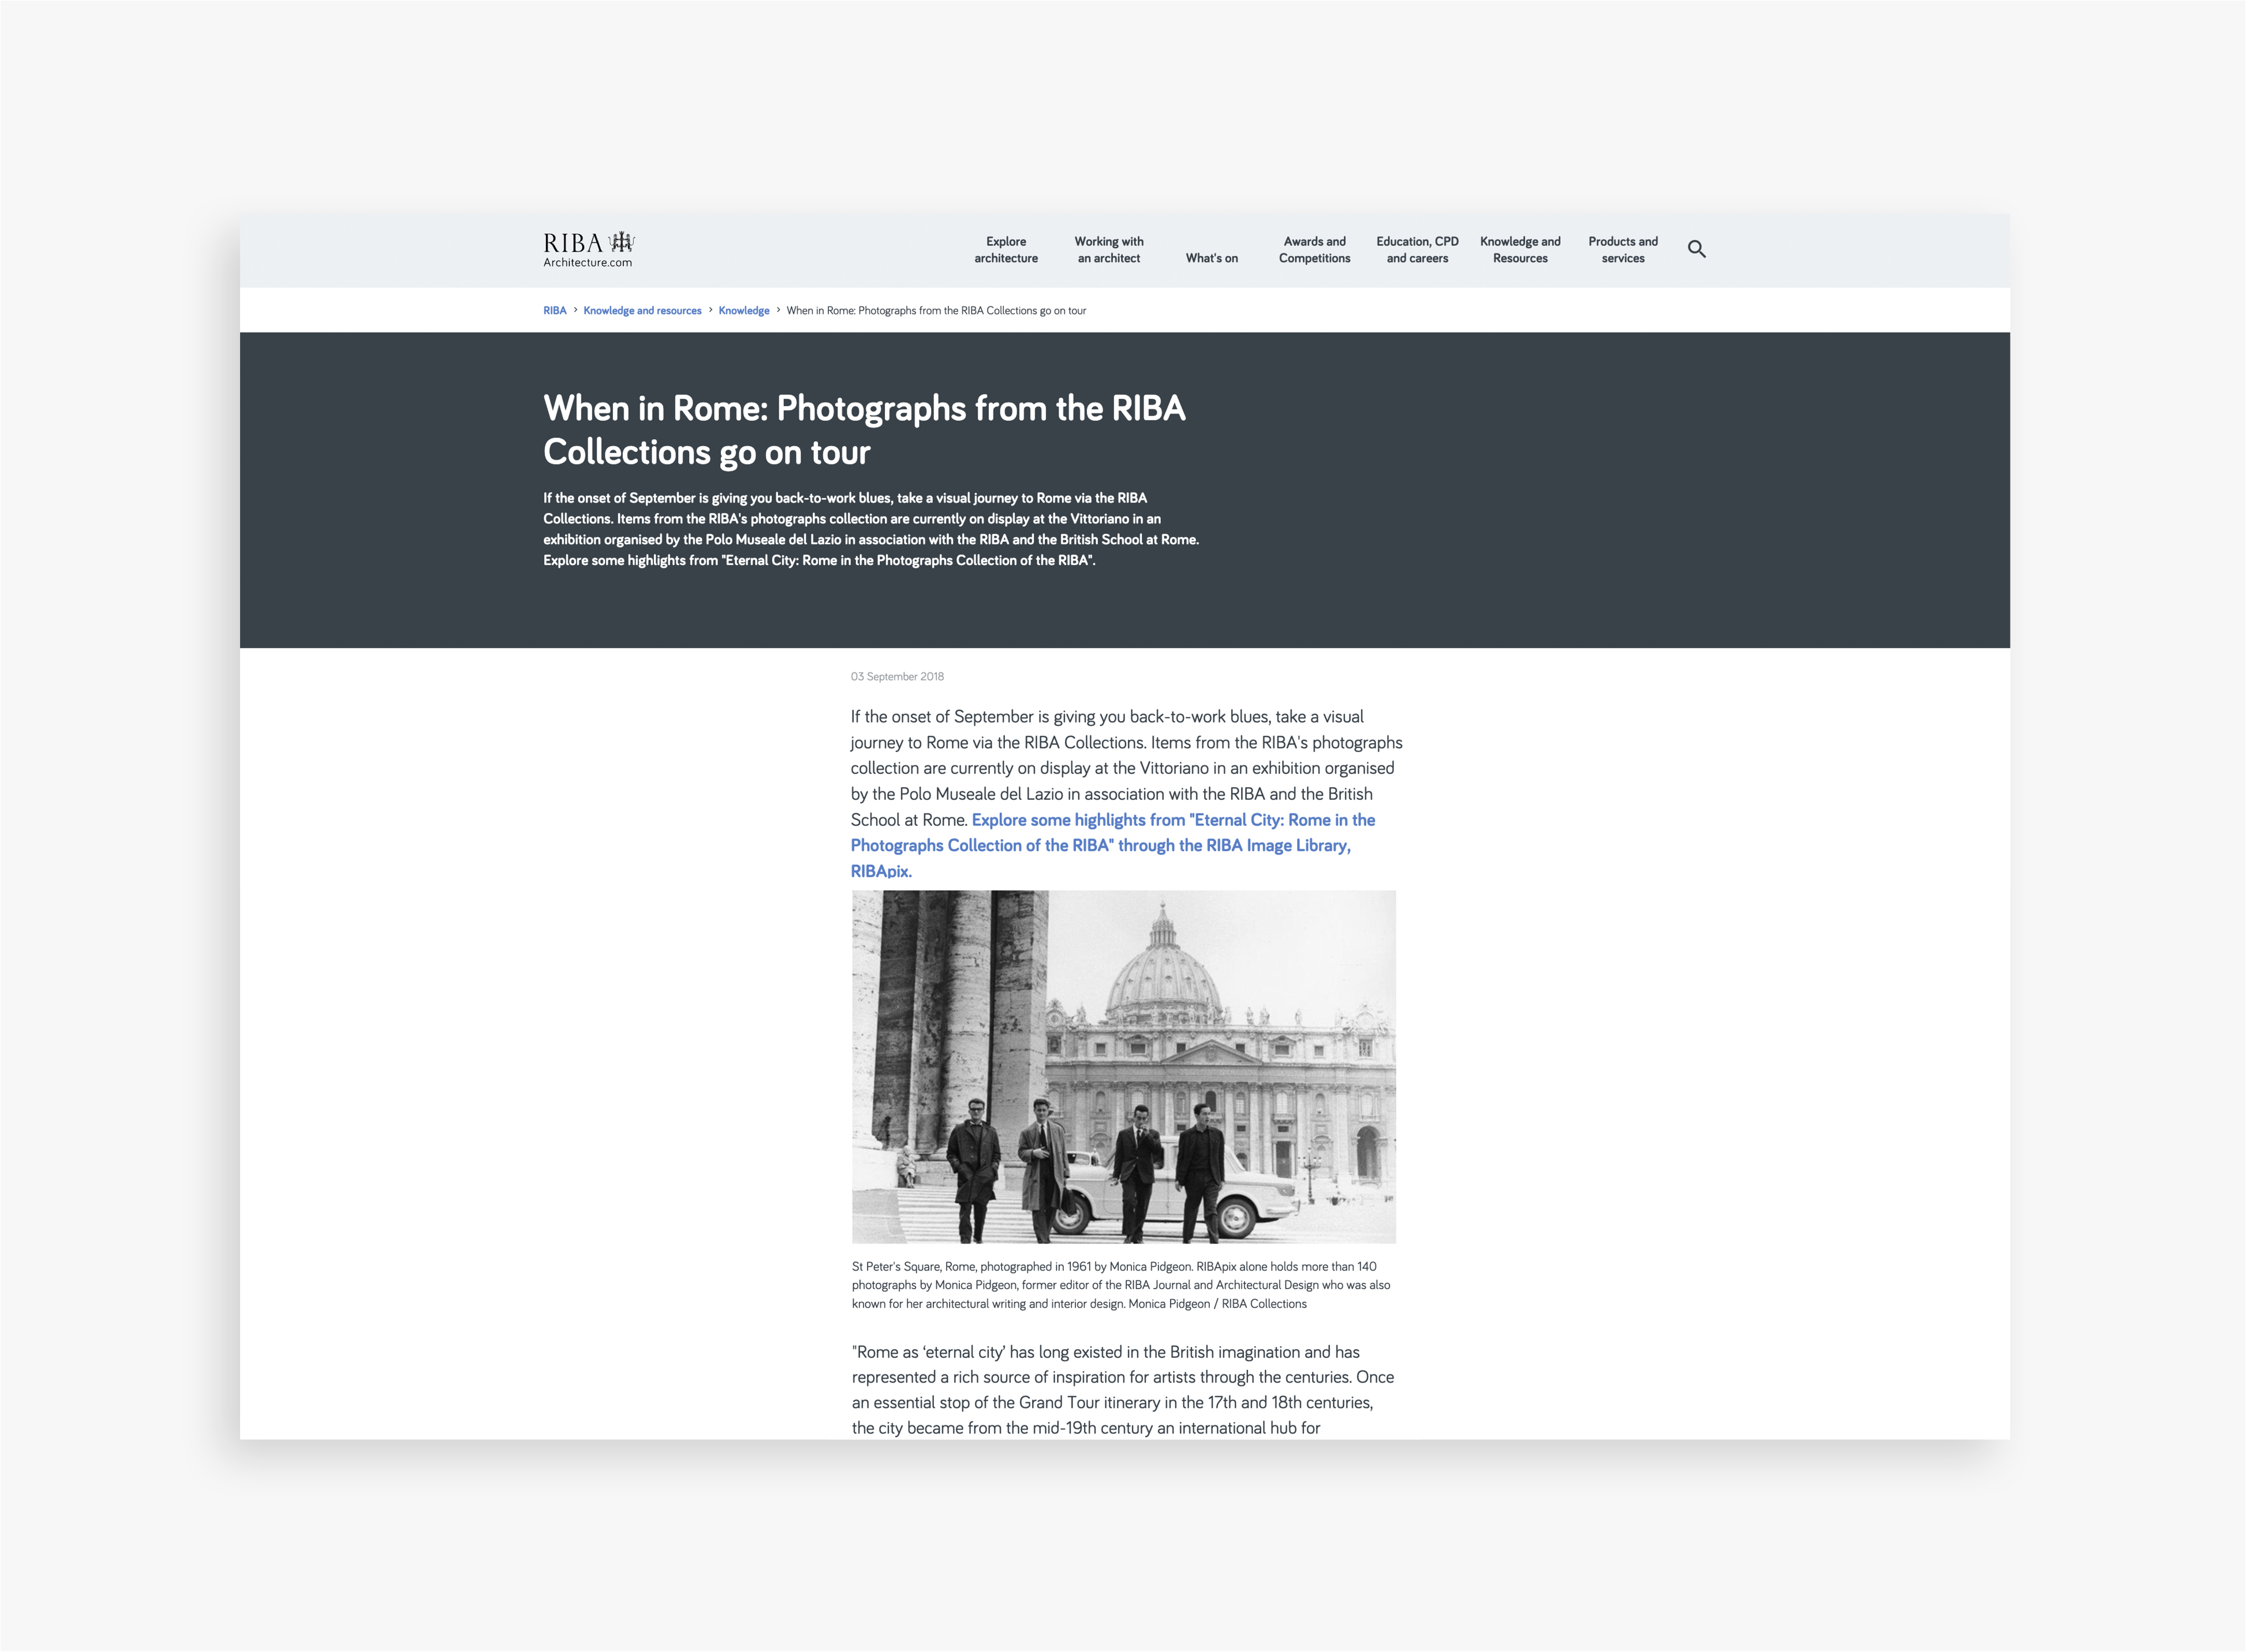Screen dimensions: 2246x1652
Task: Click the RIBA Architecture.com logo
Action: pyautogui.click(x=588, y=249)
